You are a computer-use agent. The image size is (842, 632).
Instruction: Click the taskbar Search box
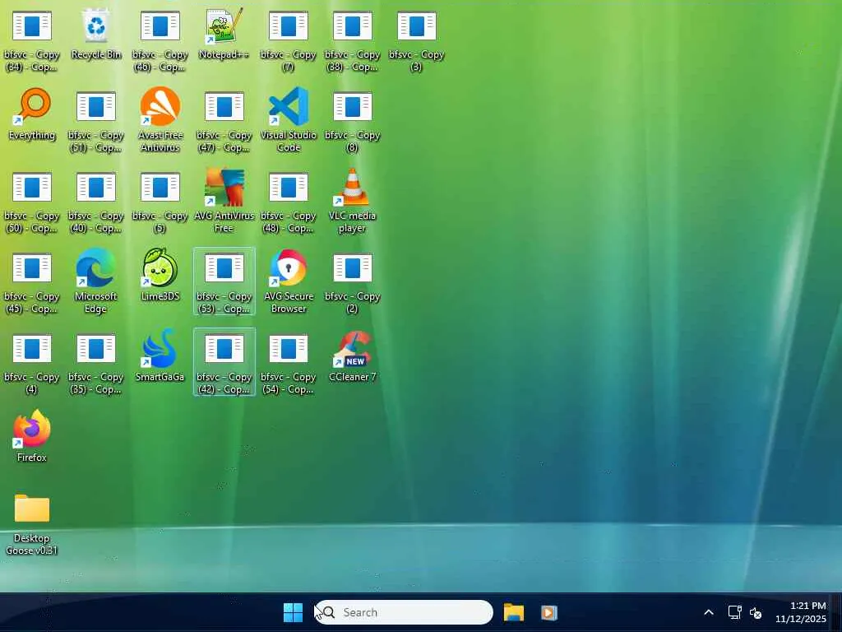403,612
